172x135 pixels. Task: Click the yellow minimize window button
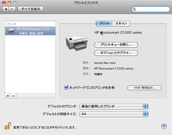point(9,3)
